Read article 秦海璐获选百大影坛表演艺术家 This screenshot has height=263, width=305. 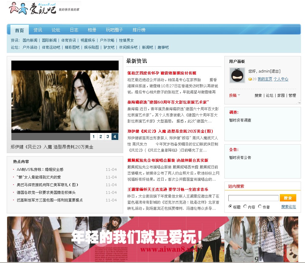(168, 102)
